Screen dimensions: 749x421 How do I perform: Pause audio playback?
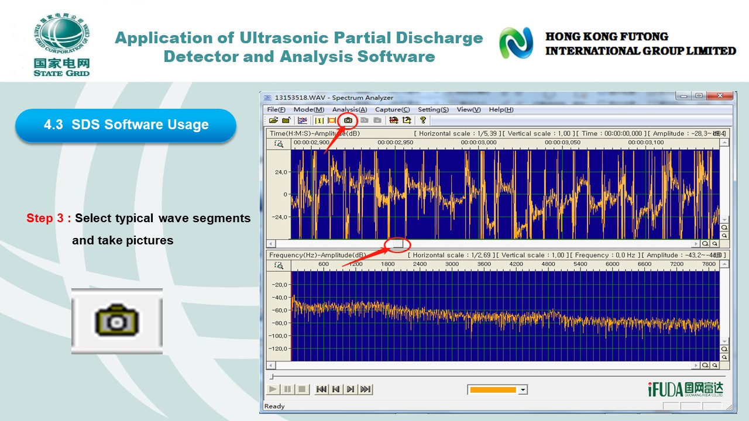[287, 389]
